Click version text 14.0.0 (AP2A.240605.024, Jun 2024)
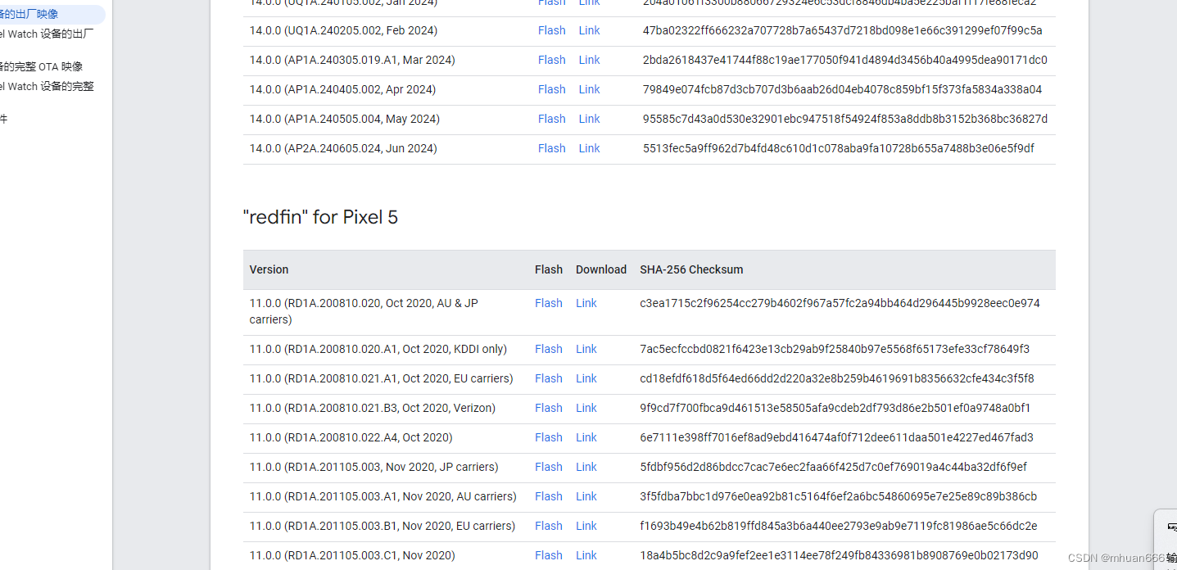This screenshot has height=570, width=1177. coord(343,148)
